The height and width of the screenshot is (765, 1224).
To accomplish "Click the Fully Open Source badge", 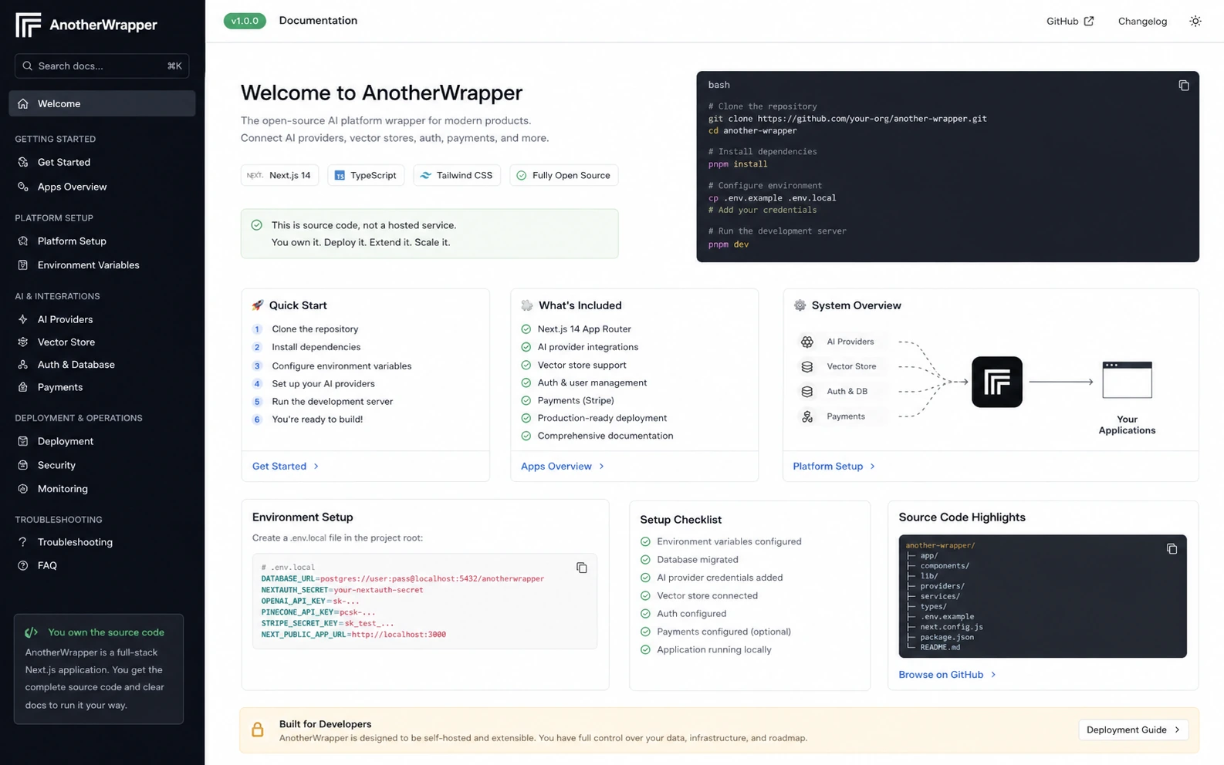I will [563, 175].
